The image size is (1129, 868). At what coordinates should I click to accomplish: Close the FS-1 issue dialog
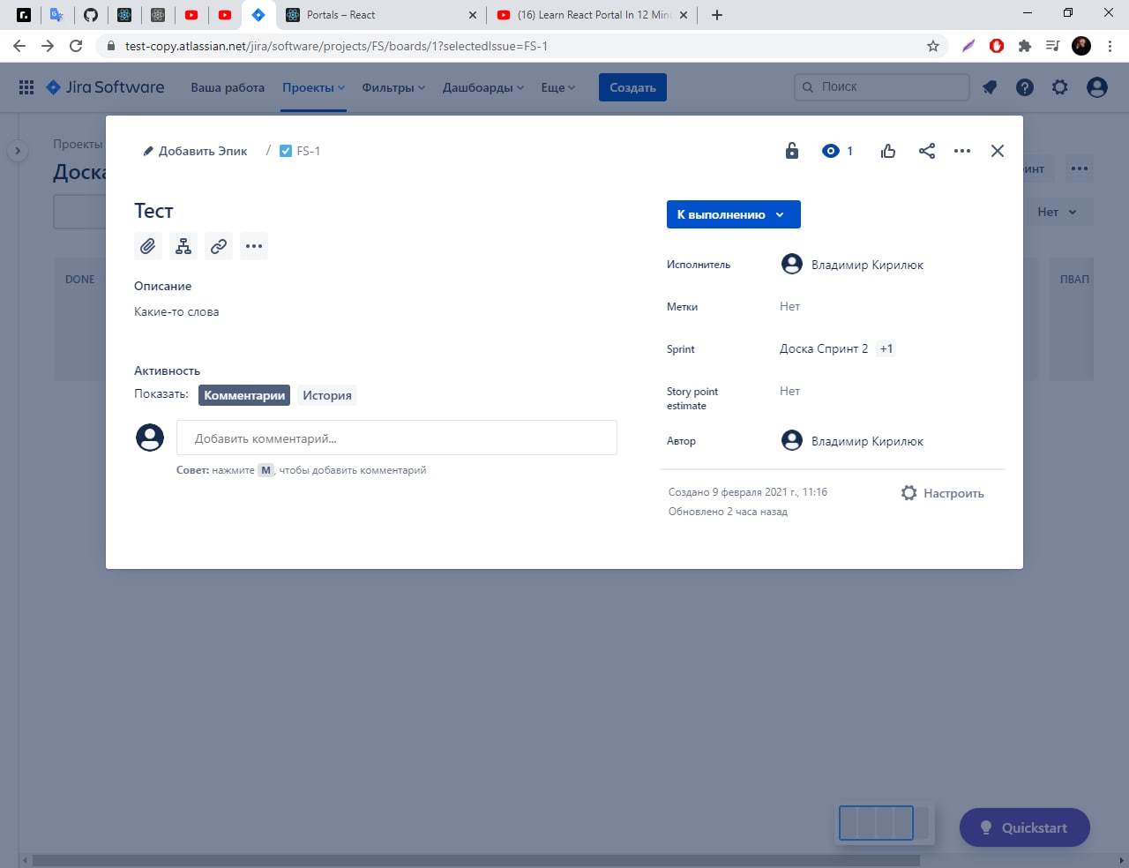998,151
